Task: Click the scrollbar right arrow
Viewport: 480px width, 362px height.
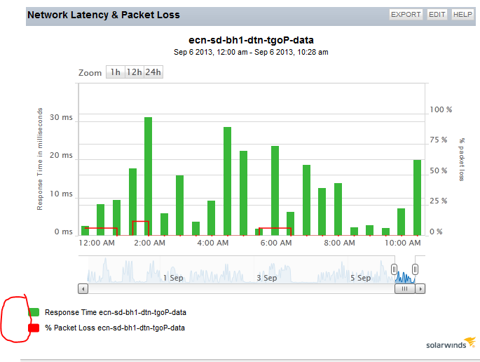Action: click(420, 289)
